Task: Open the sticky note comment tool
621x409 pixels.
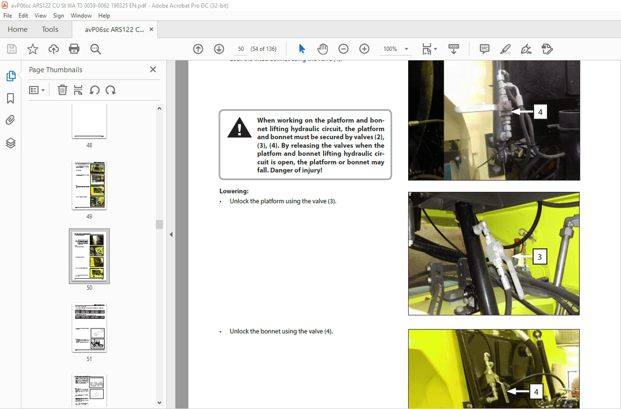Action: click(x=484, y=49)
